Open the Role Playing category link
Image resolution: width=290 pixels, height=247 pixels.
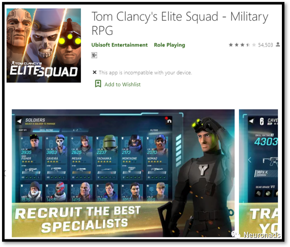coord(170,45)
